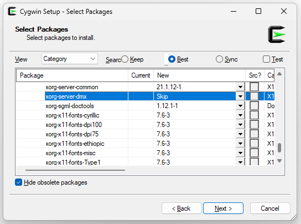Screen dimensions: 301x224
Task: Tick source checkbox for xorg-x11-fonts-dpi100
Action: (254, 125)
